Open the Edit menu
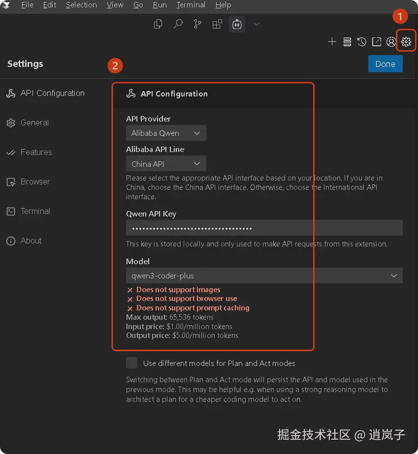The image size is (418, 454). pos(50,5)
